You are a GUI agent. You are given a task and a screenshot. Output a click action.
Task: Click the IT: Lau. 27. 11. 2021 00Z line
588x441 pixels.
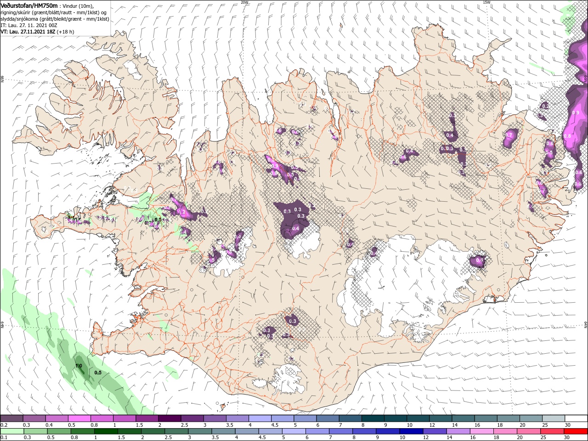28,25
